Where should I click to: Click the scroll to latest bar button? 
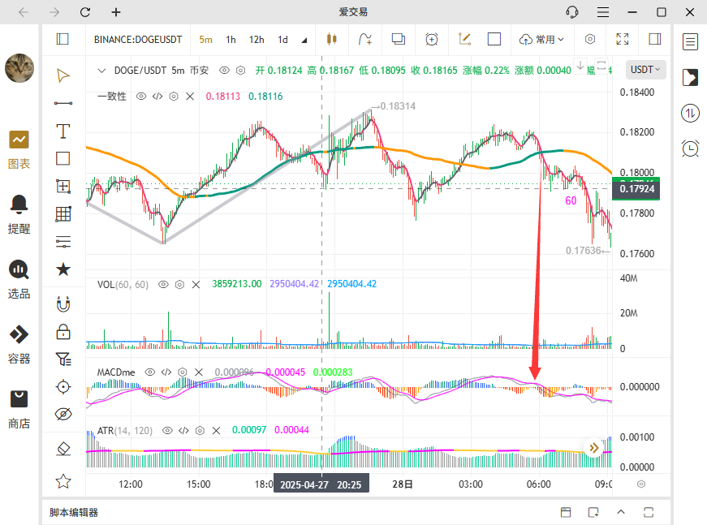(594, 447)
